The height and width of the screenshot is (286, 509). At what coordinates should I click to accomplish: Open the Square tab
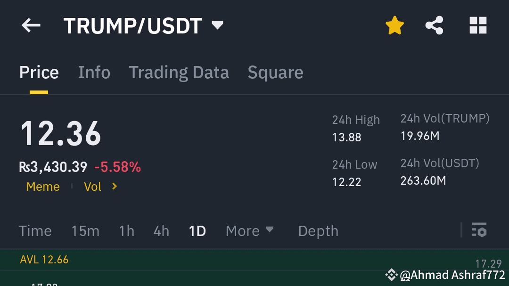pos(275,72)
